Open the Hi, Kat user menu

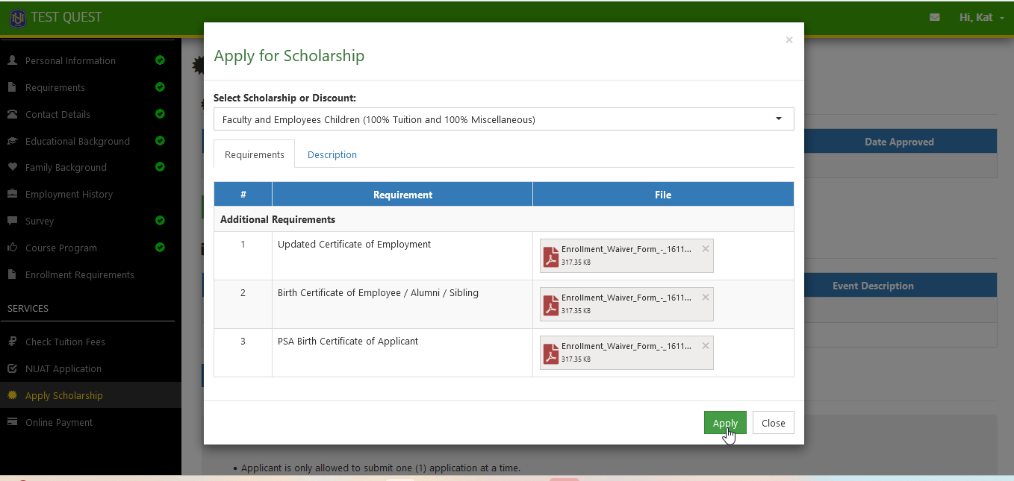click(981, 17)
